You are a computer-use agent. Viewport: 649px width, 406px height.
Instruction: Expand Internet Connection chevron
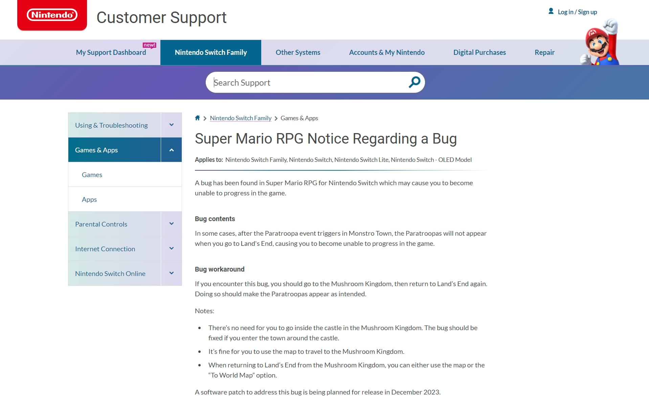pyautogui.click(x=172, y=249)
